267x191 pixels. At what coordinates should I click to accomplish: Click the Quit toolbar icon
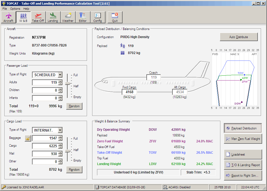[x=115, y=18]
